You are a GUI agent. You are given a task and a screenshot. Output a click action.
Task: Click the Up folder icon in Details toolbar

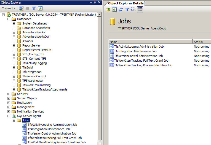pos(108,9)
